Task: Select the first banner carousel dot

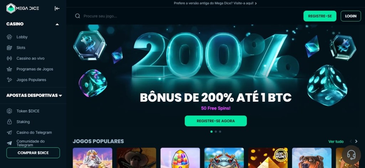Action: pyautogui.click(x=211, y=132)
